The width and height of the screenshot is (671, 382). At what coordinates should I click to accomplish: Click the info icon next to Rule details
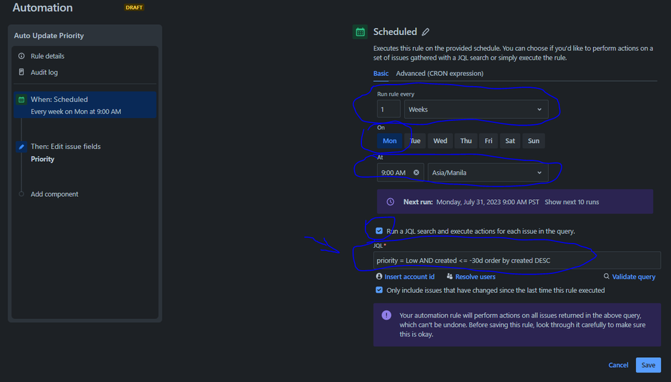tap(21, 56)
